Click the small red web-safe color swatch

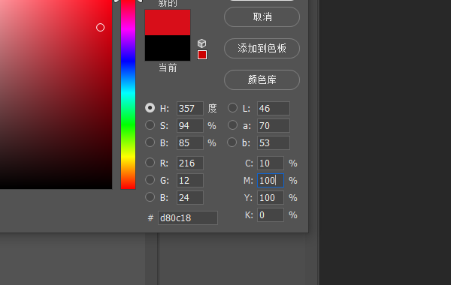(202, 55)
